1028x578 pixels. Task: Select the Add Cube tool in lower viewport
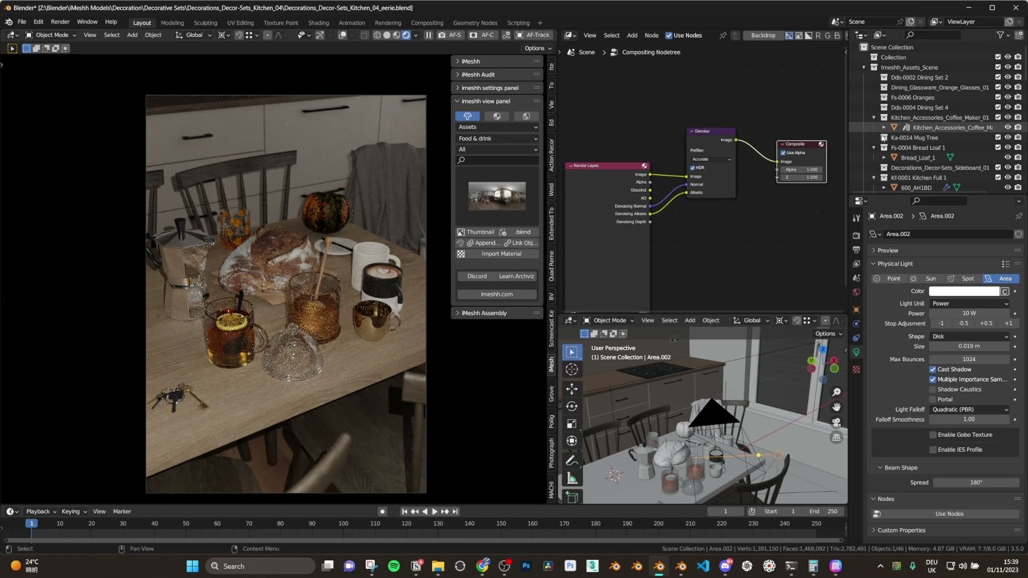(x=572, y=497)
